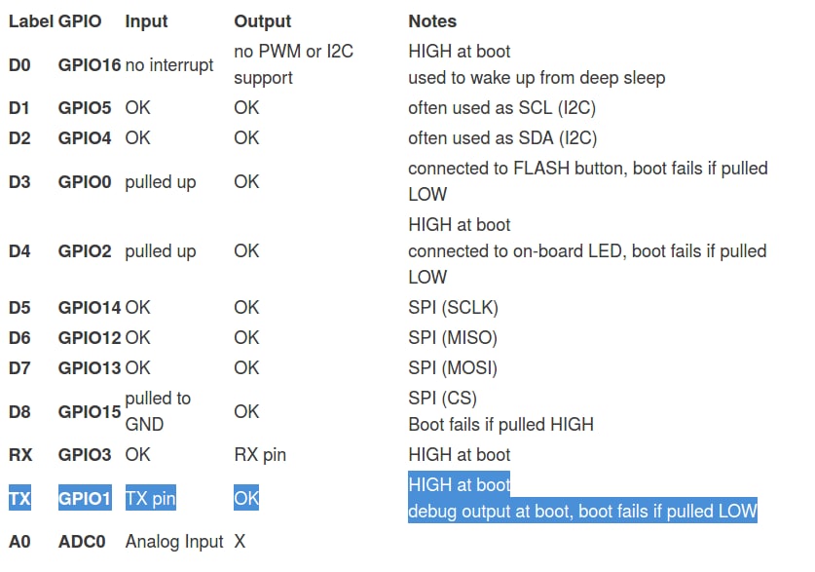Click GPIO16 in the GPIO column
Image resolution: width=815 pixels, height=572 pixels.
click(90, 65)
